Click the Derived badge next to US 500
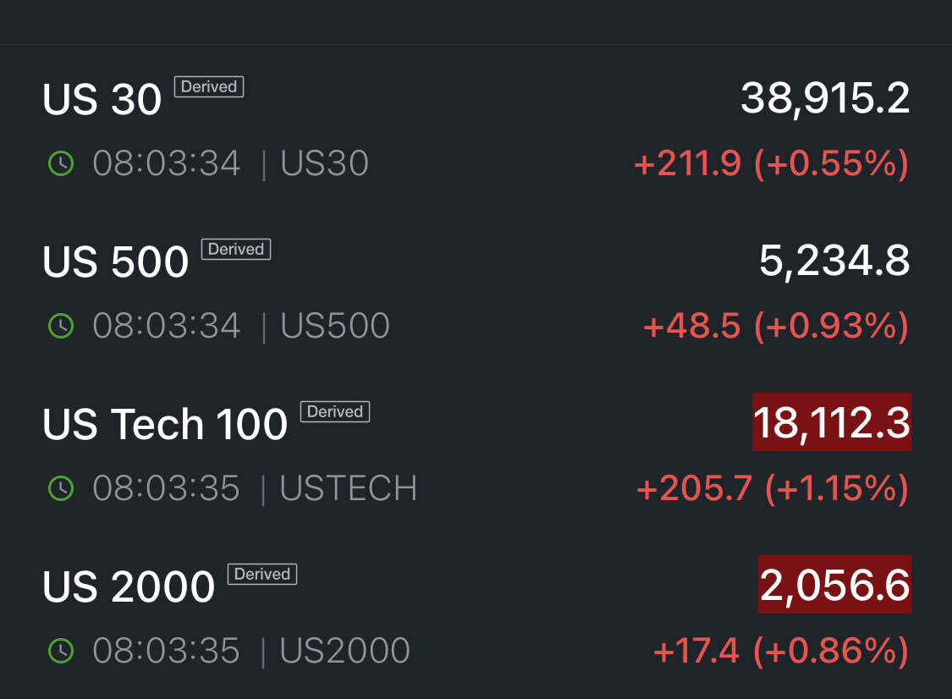The height and width of the screenshot is (699, 952). click(236, 249)
